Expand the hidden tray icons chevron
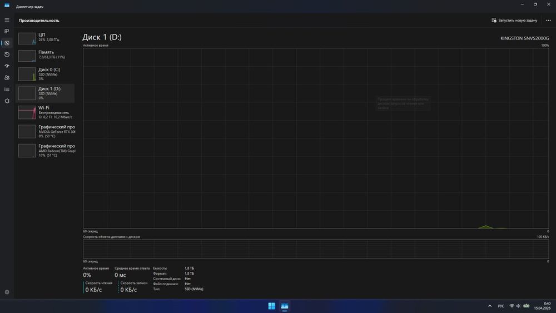Image resolution: width=556 pixels, height=313 pixels. 490,306
